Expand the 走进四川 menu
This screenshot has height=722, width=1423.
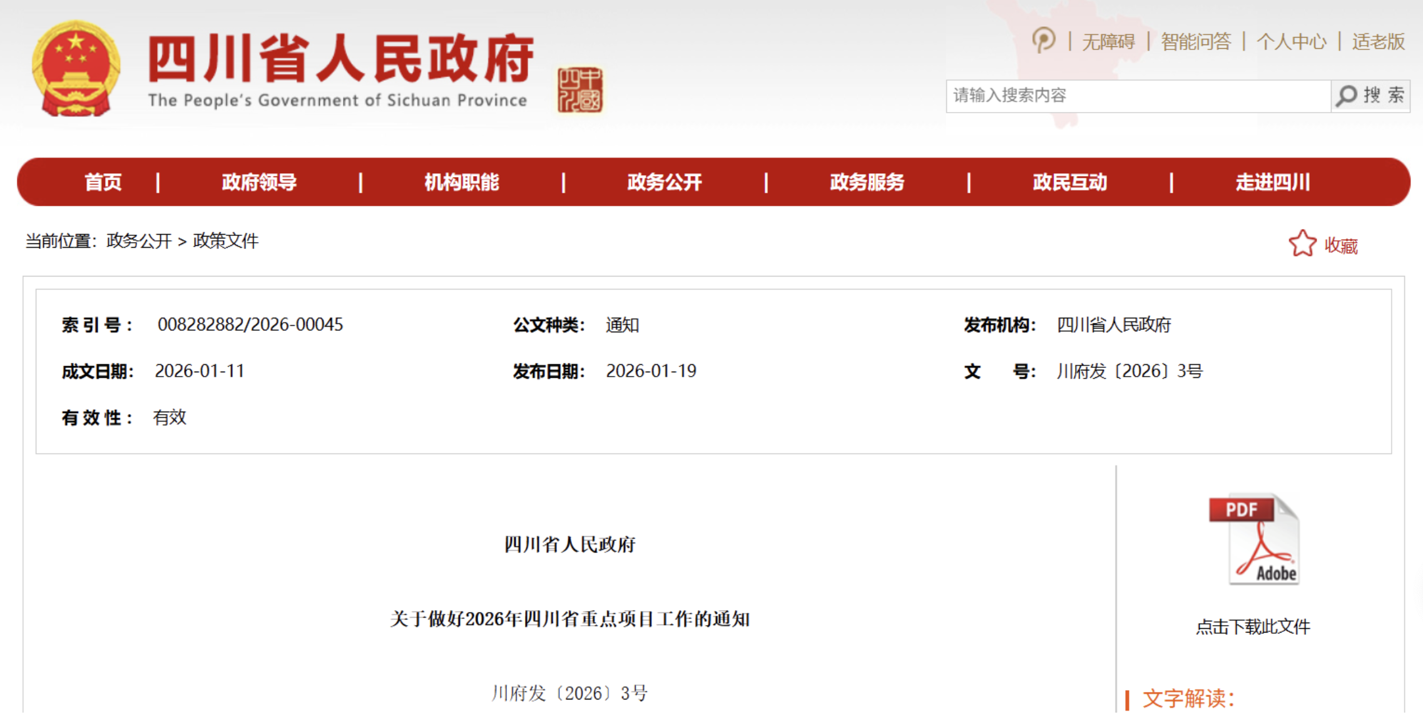[1273, 182]
